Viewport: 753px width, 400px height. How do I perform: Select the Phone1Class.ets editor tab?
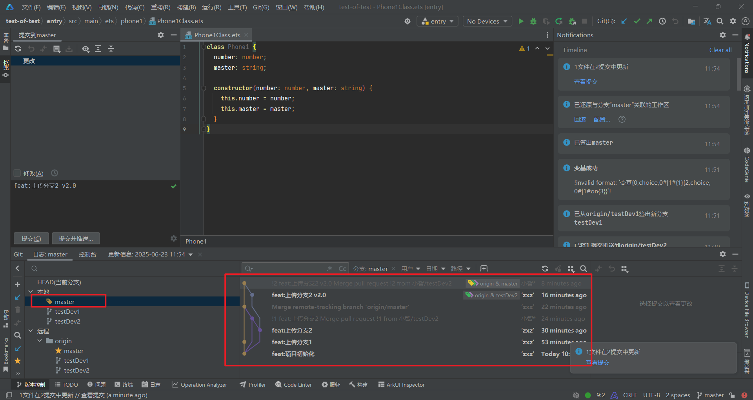[x=217, y=35]
